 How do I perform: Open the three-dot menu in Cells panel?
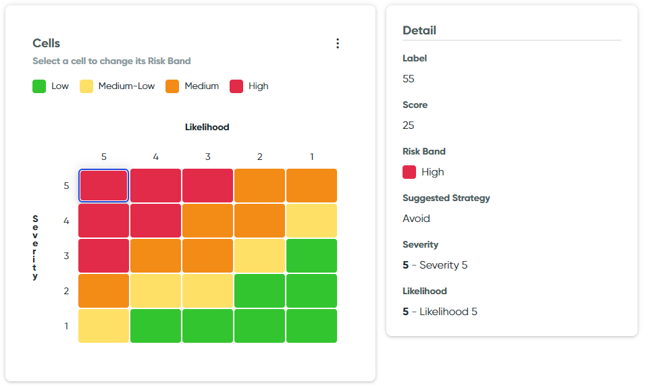click(x=338, y=43)
